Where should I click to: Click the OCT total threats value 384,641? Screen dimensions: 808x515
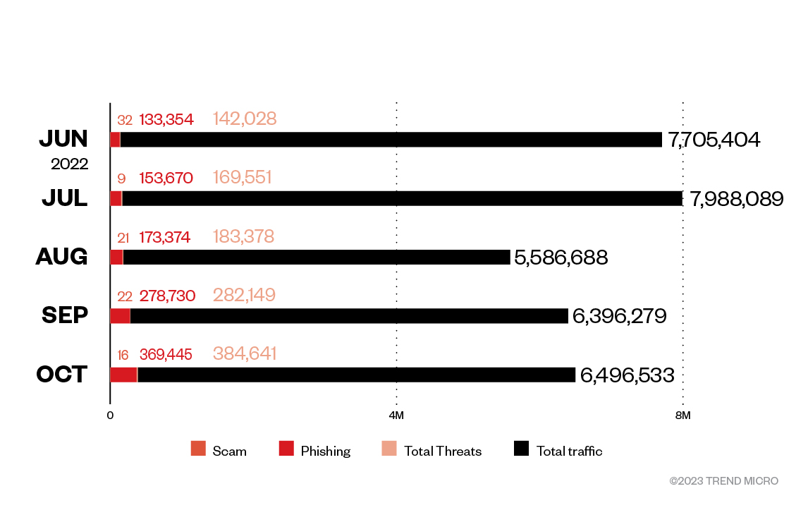(x=244, y=354)
